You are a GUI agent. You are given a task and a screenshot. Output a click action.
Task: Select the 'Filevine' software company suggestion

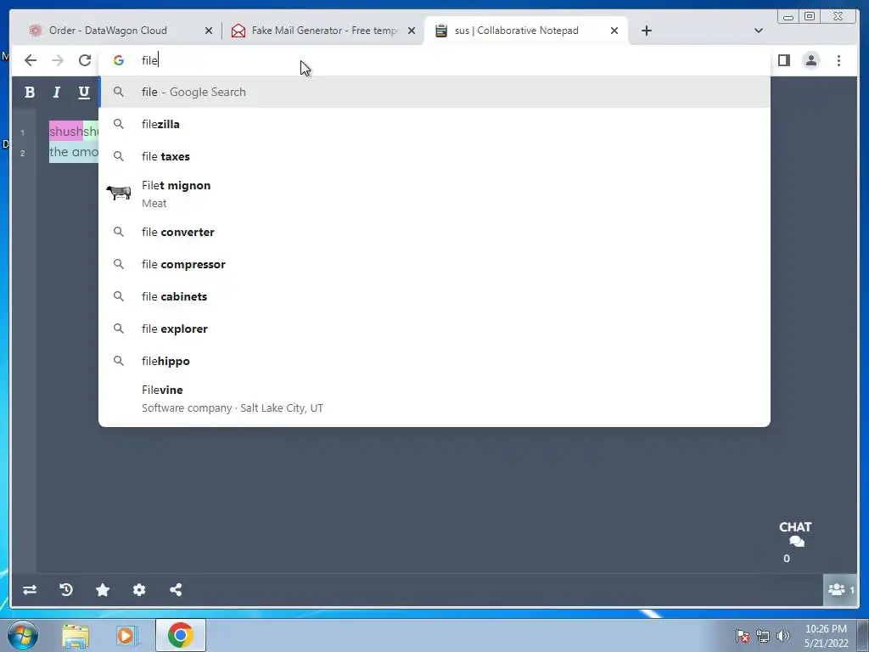tap(434, 399)
